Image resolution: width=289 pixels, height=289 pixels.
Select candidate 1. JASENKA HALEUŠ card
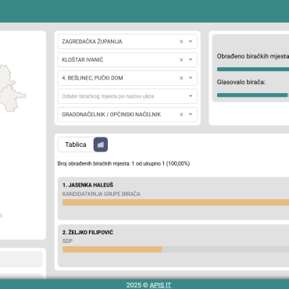pos(173,198)
